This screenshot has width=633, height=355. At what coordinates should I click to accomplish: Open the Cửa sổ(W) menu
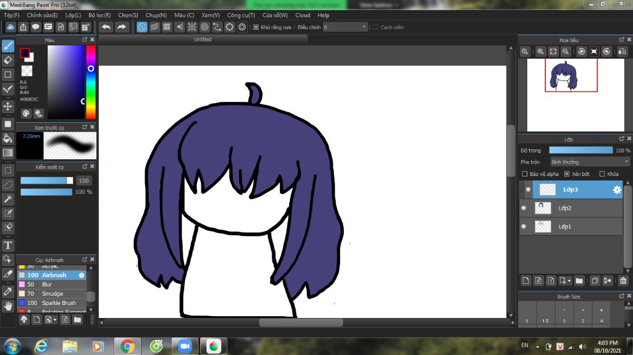[x=275, y=15]
